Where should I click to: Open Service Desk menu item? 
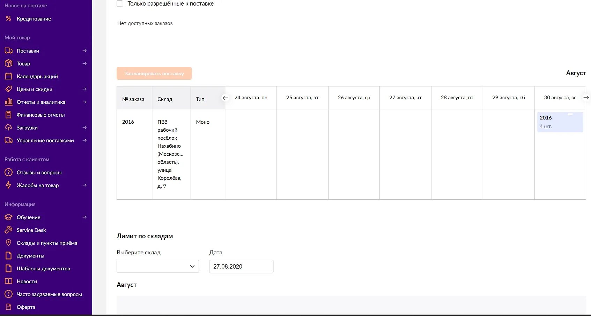[x=31, y=230]
